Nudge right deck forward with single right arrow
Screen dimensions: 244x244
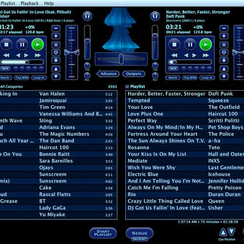pos(194,55)
